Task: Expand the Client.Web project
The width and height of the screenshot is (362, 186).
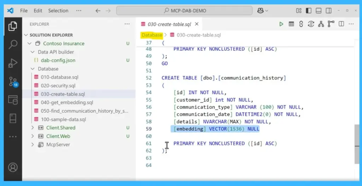Action: [33, 136]
